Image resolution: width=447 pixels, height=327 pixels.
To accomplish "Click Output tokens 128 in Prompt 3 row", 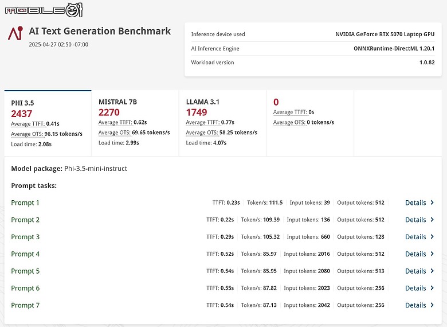I will 360,237.
